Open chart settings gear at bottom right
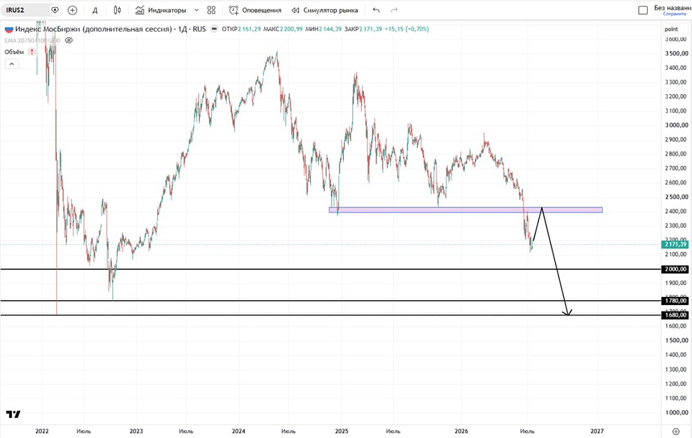 coord(675,431)
